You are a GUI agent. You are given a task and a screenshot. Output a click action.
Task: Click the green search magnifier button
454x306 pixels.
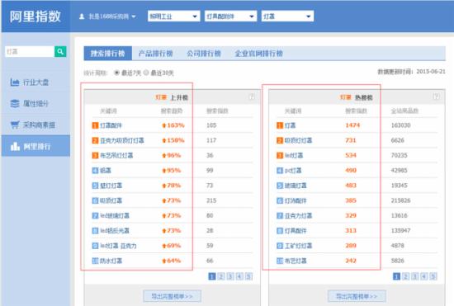coord(60,51)
